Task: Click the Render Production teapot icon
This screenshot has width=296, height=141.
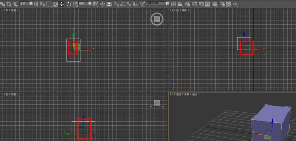Action: [235, 4]
